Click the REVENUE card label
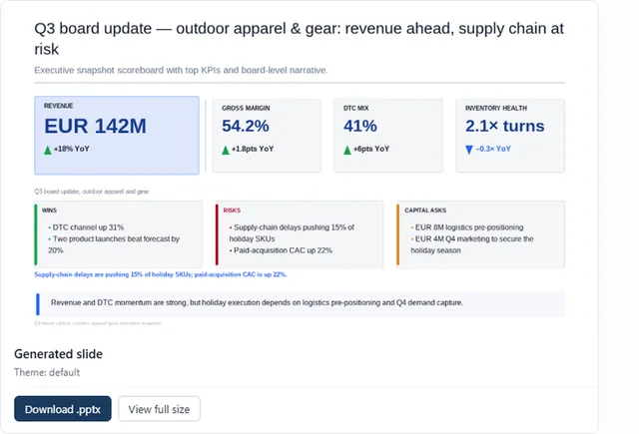The height and width of the screenshot is (434, 639). coord(58,106)
